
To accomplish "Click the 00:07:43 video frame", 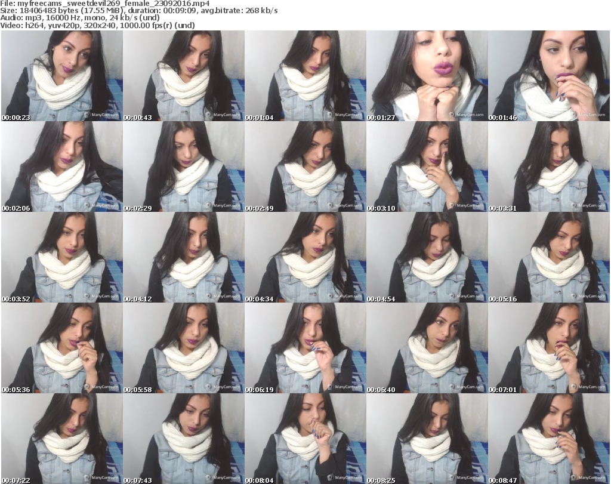I will point(184,439).
